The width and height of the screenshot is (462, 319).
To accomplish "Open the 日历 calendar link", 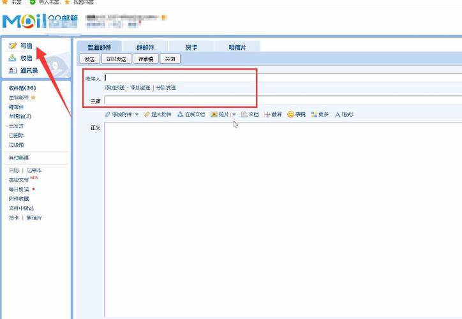I will [x=13, y=170].
